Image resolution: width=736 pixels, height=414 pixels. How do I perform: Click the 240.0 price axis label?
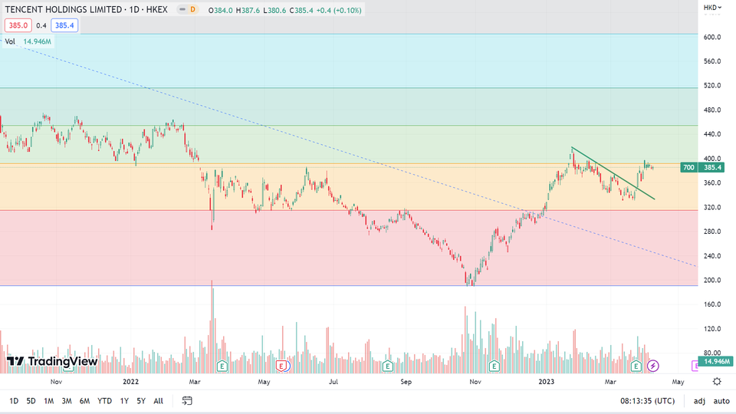click(x=712, y=256)
